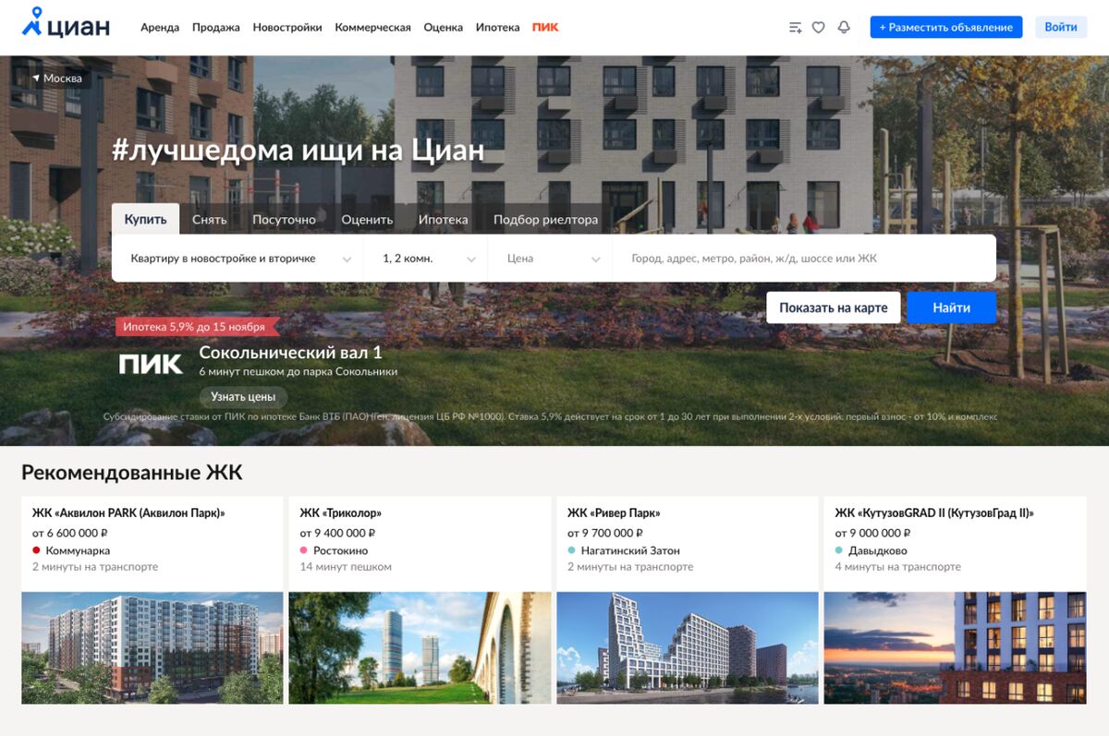The image size is (1109, 736).
Task: Switch to Подбор риелтора tab
Action: 545,220
